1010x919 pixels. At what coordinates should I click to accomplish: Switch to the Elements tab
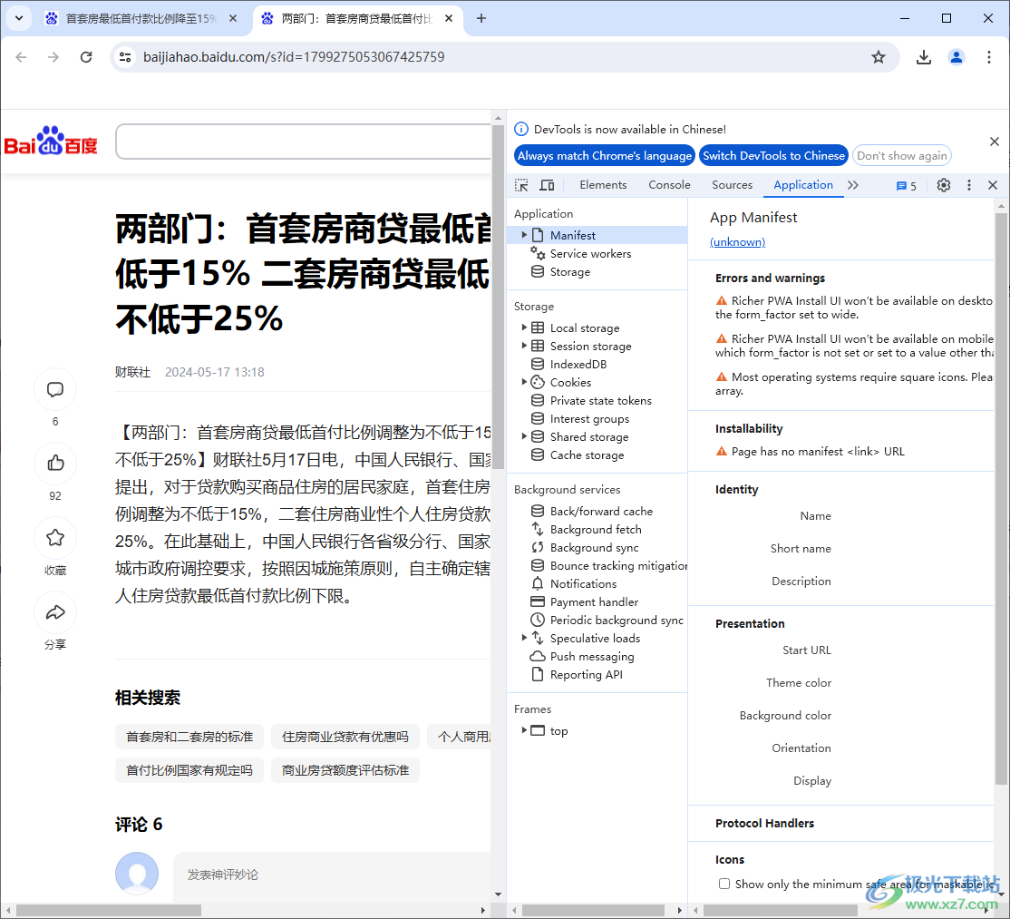(603, 185)
